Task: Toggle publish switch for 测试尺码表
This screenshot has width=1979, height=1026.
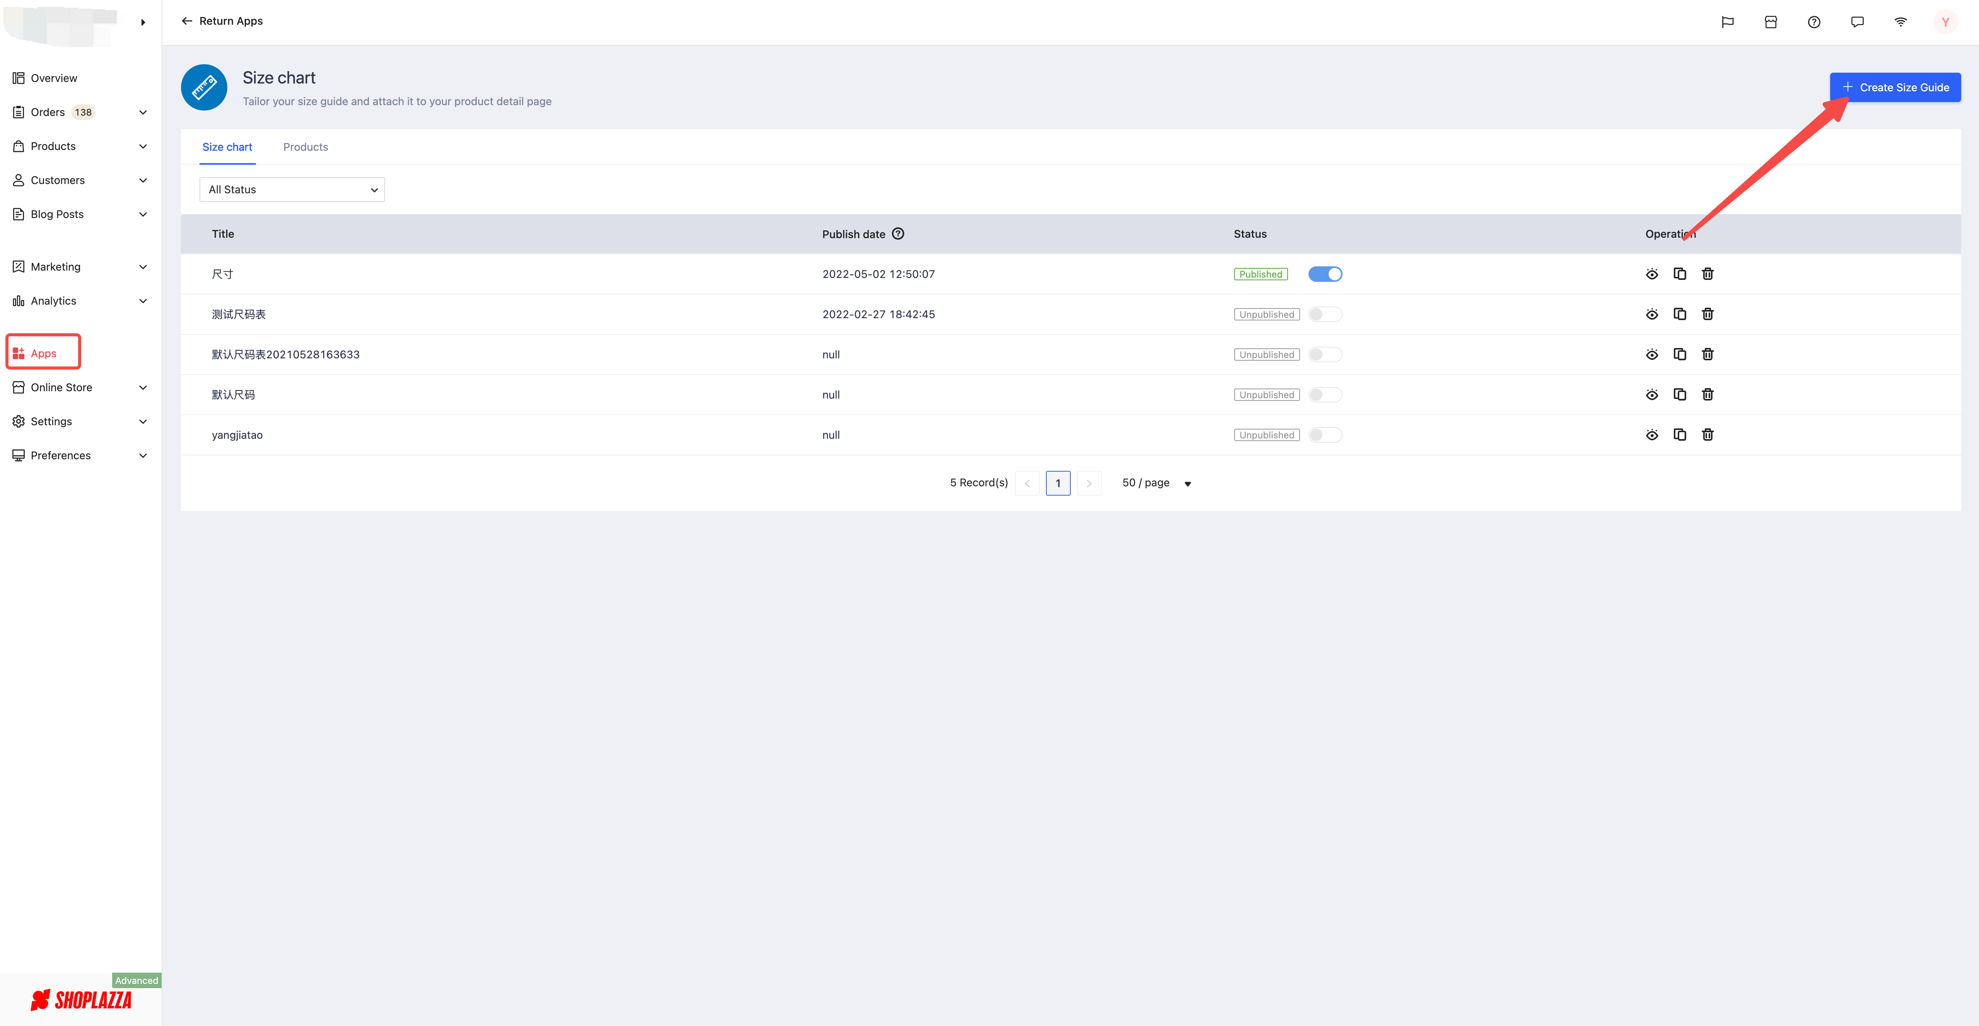Action: [x=1324, y=314]
